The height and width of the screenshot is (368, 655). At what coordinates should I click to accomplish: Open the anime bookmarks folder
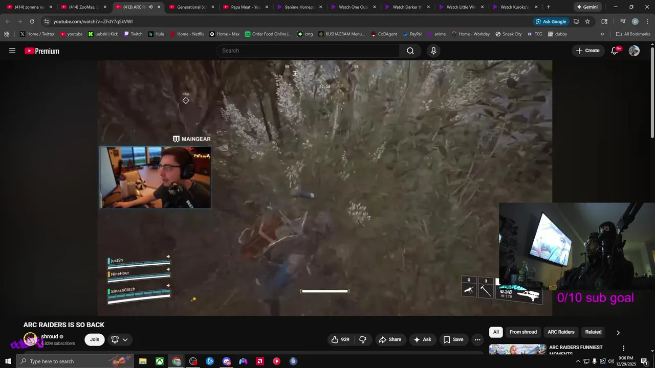click(x=435, y=34)
